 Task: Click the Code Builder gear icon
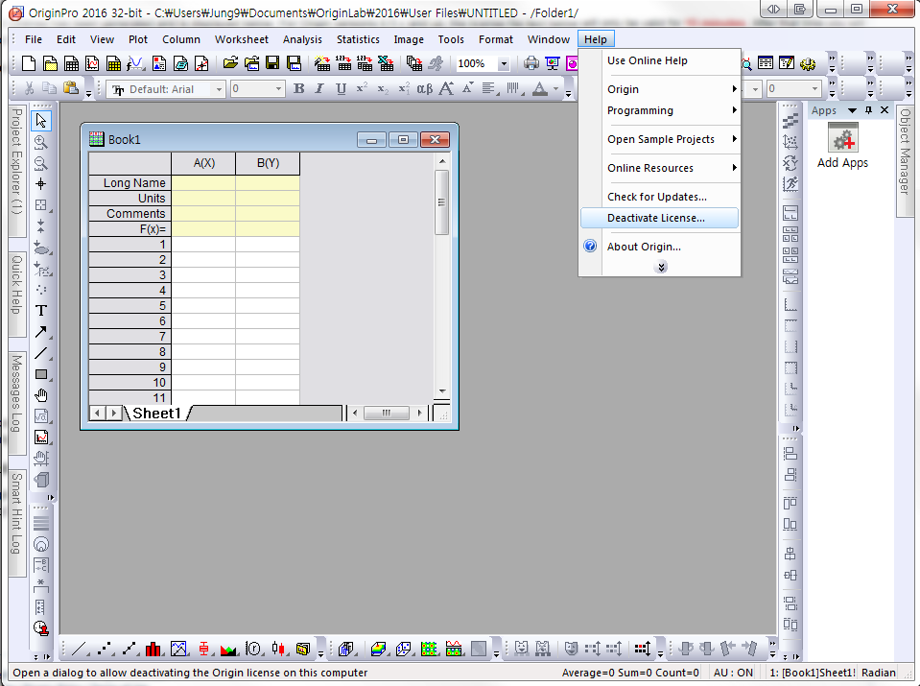click(808, 63)
